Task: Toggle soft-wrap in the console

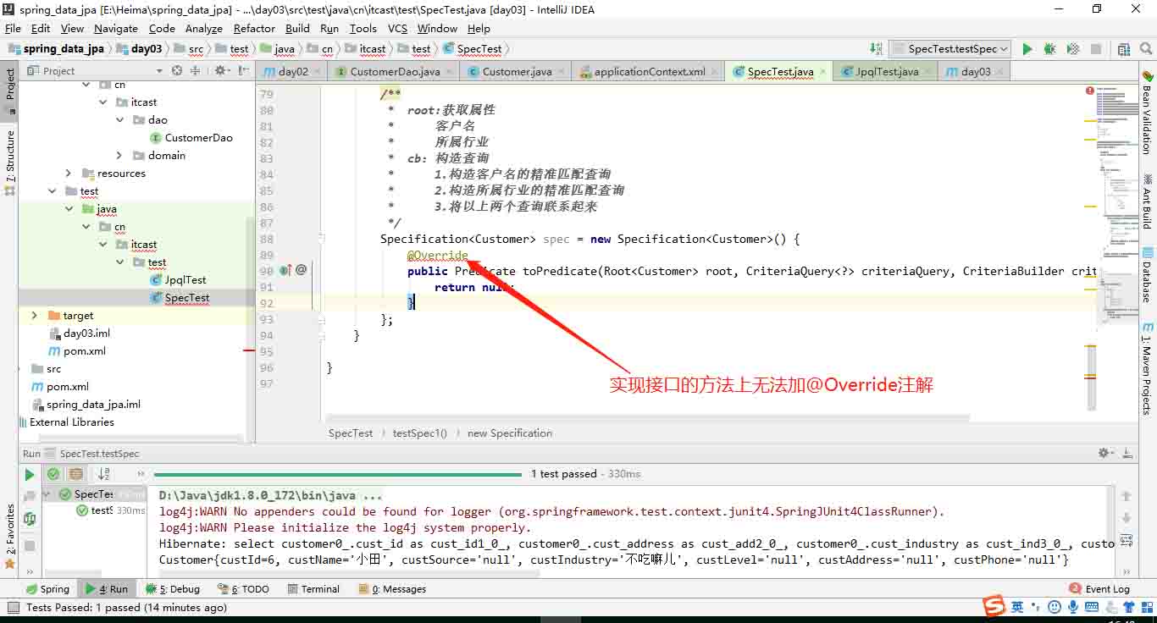Action: (1127, 540)
